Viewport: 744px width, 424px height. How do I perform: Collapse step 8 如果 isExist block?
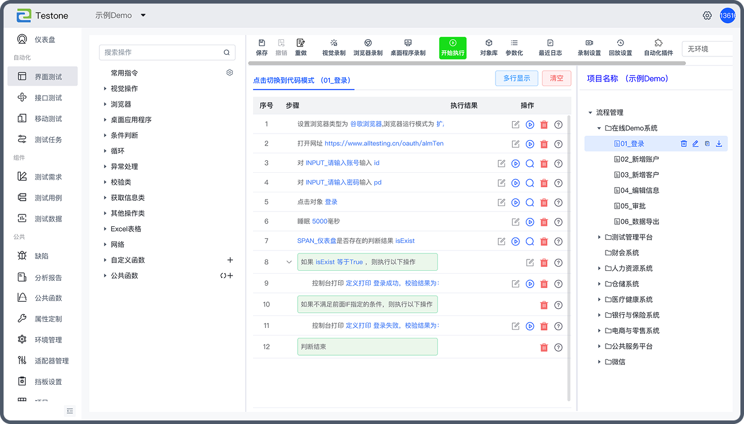289,262
